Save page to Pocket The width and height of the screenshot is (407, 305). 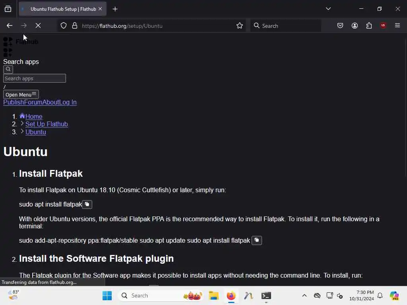tap(340, 26)
